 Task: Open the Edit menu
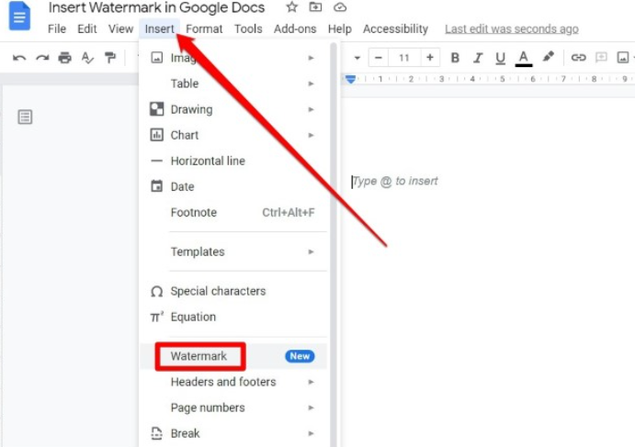tap(87, 28)
